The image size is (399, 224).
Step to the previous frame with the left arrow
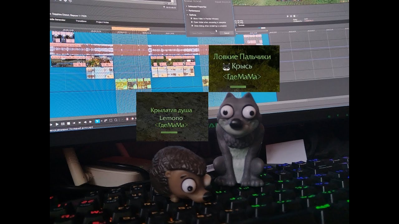(x=85, y=122)
